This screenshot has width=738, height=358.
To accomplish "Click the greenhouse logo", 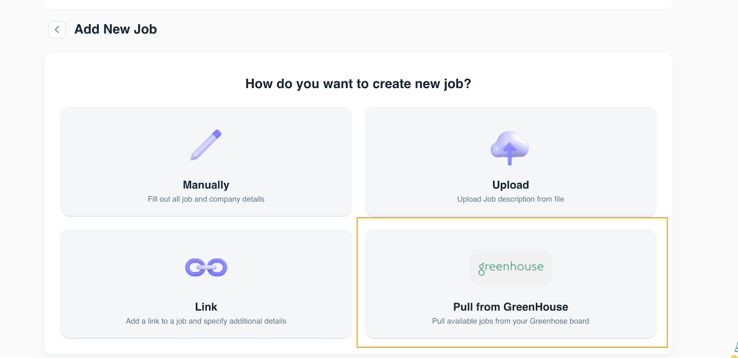I will [x=511, y=267].
